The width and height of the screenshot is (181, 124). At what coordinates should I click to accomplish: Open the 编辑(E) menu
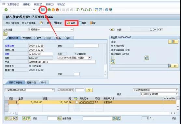pos(26,4)
